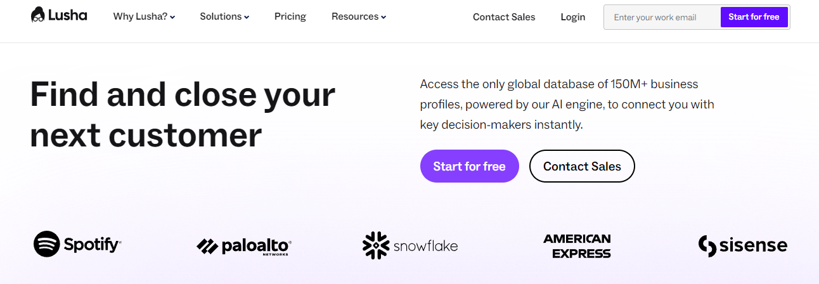
Task: Click the Snowflake logo
Action: [409, 245]
